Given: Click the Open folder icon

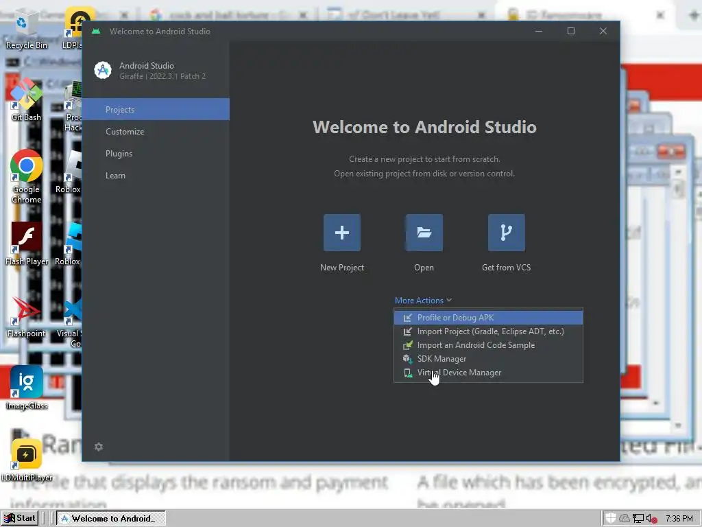Looking at the screenshot, I should click(424, 233).
